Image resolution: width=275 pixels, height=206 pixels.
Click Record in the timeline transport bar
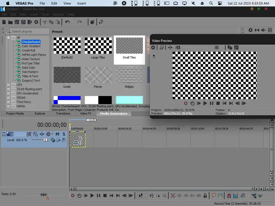pyautogui.click(x=73, y=196)
